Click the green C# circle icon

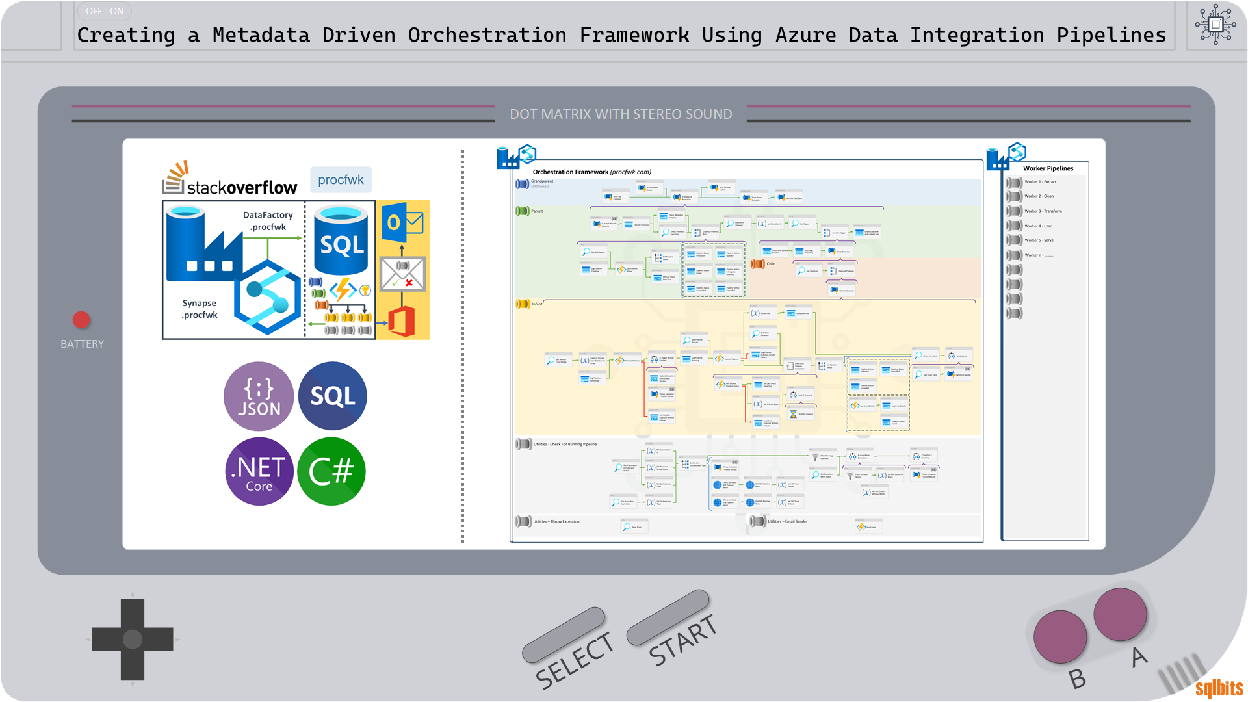click(331, 471)
